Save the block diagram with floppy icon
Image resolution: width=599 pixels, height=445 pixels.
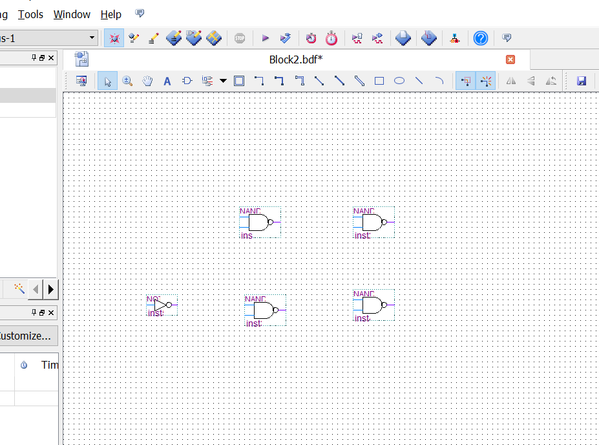tap(582, 81)
